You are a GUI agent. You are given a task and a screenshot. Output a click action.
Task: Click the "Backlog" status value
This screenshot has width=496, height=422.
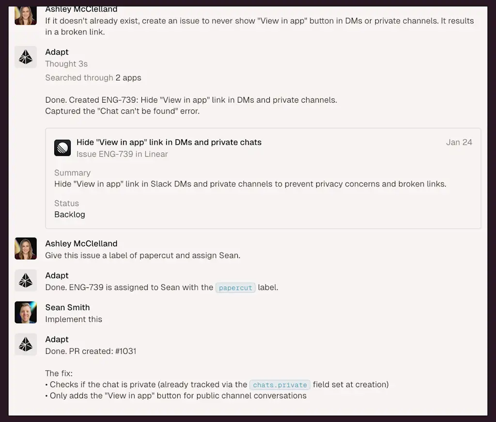pyautogui.click(x=70, y=214)
